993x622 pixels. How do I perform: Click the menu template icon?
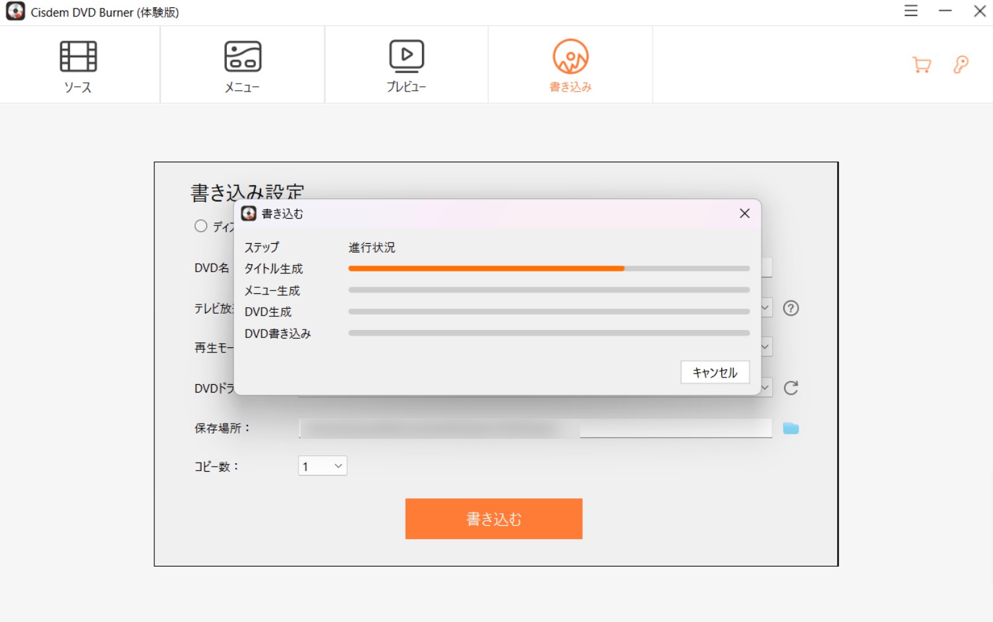pos(243,56)
